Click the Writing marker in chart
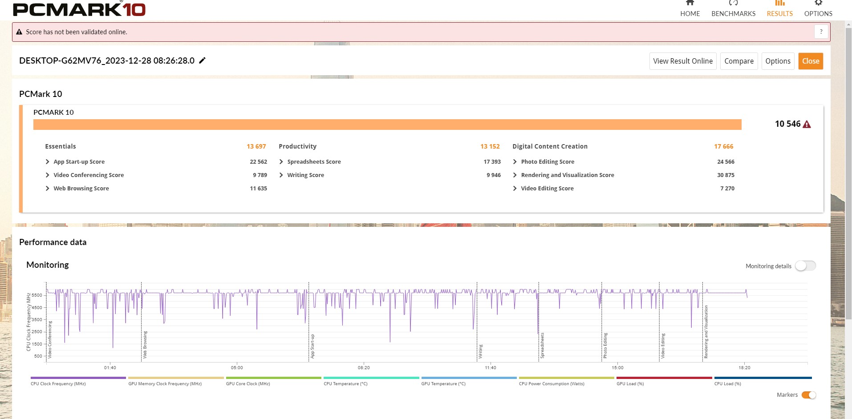The height and width of the screenshot is (419, 852). click(x=480, y=351)
